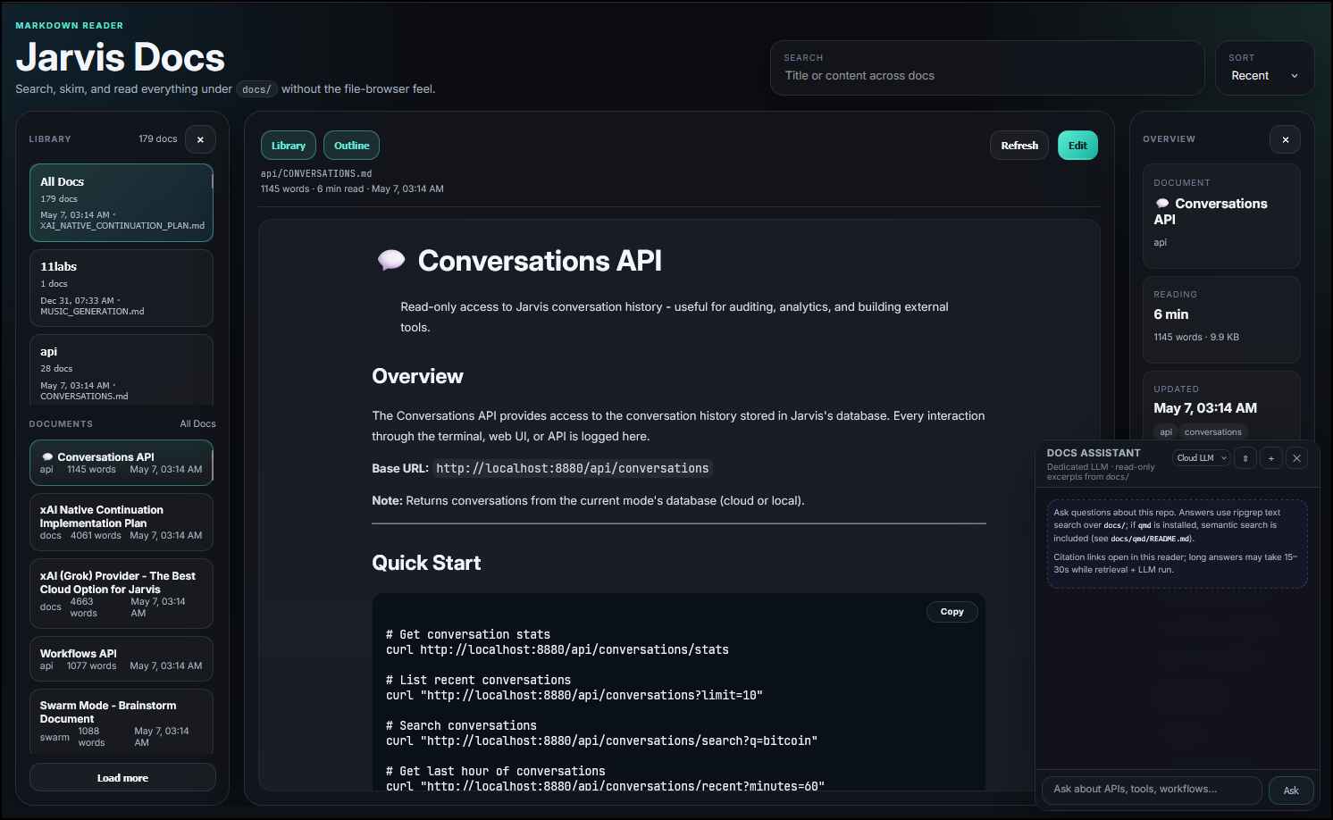
Task: Focus the Docs Assistant question input
Action: click(x=1152, y=790)
